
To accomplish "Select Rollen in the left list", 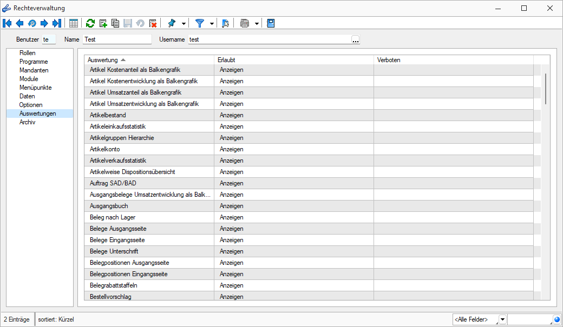I will point(27,53).
